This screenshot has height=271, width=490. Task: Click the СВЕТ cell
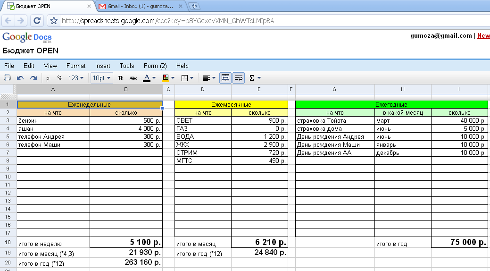click(x=203, y=120)
